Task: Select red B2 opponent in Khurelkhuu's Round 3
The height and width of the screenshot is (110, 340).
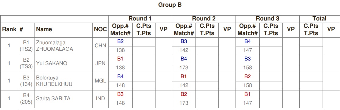Action: click(x=247, y=77)
